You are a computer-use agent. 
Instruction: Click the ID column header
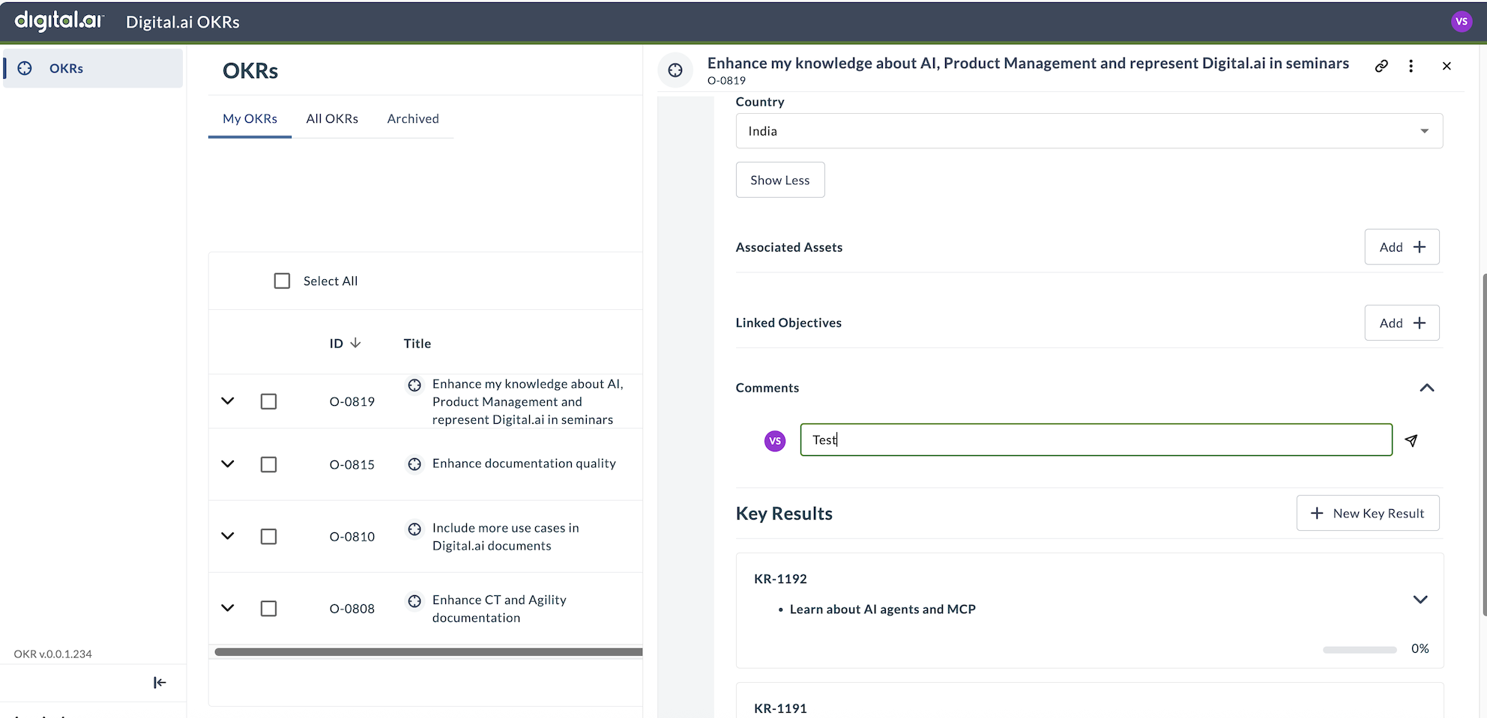click(x=336, y=344)
